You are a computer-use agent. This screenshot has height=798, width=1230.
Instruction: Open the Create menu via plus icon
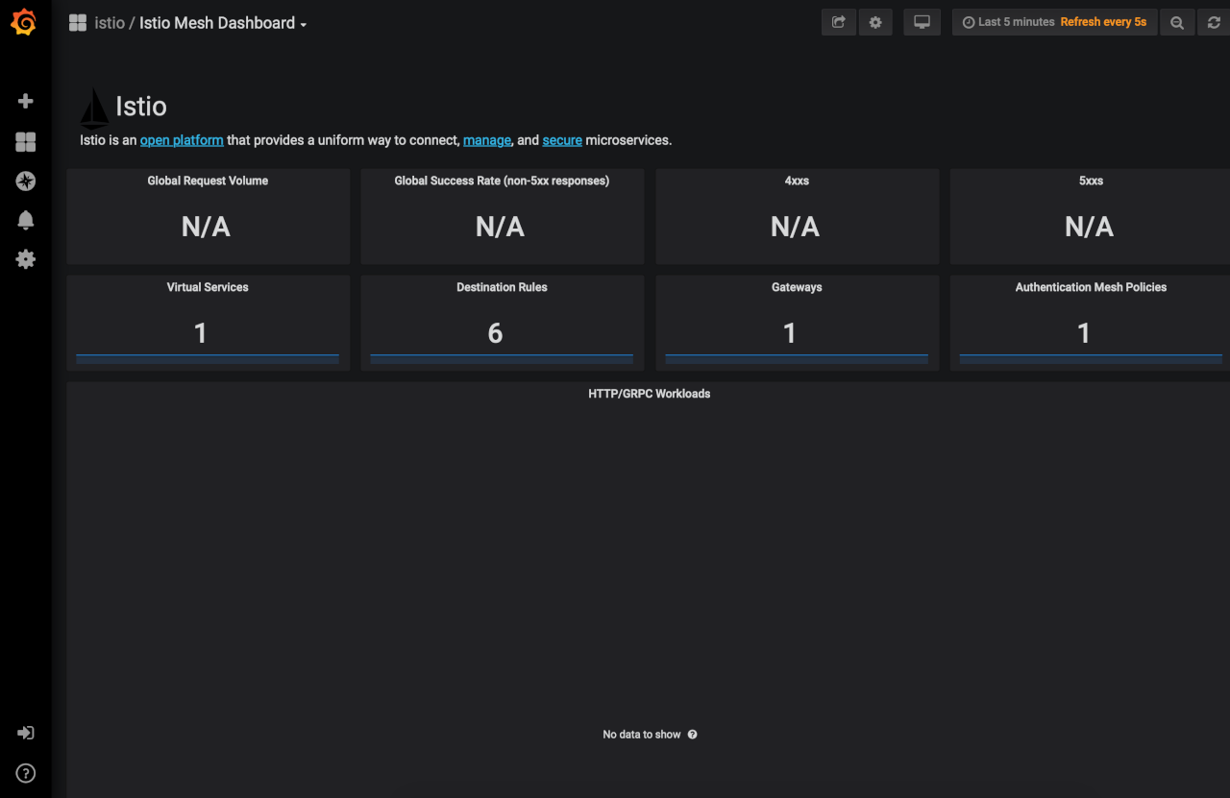pos(25,100)
